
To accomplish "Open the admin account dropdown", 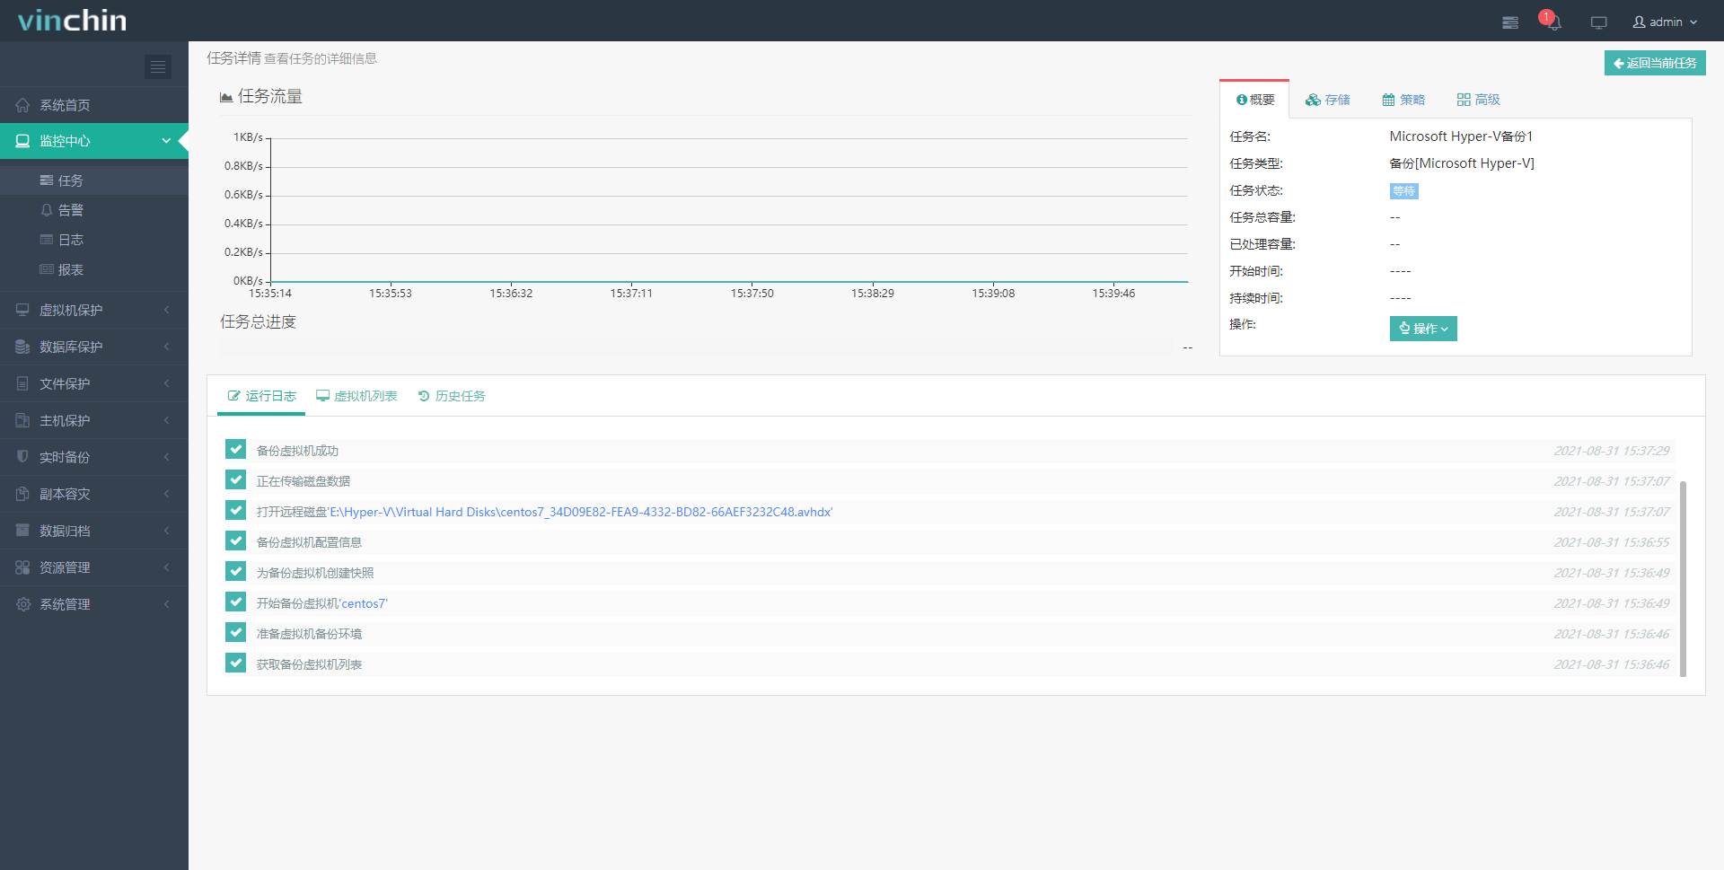I will pos(1666,22).
